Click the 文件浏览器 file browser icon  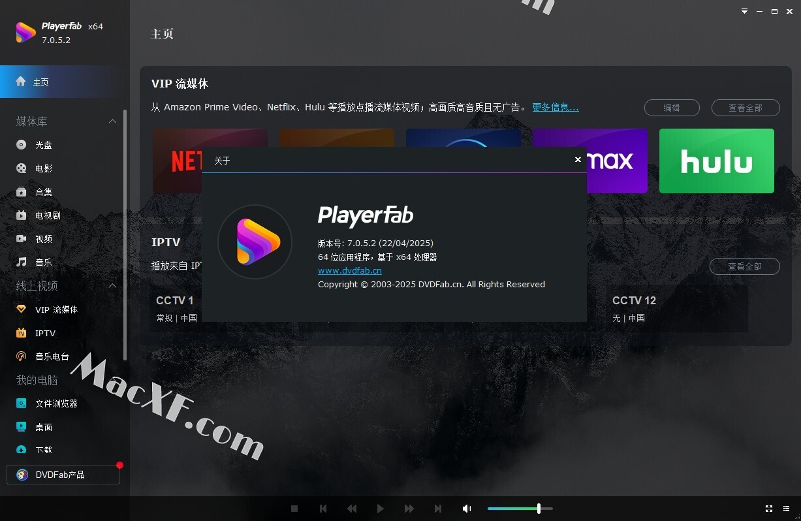click(x=22, y=403)
